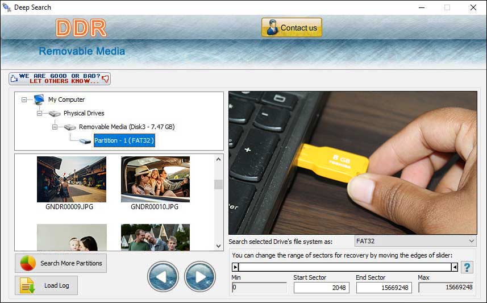The image size is (487, 303).
Task: Click the Deep Search app title icon
Action: (x=7, y=7)
